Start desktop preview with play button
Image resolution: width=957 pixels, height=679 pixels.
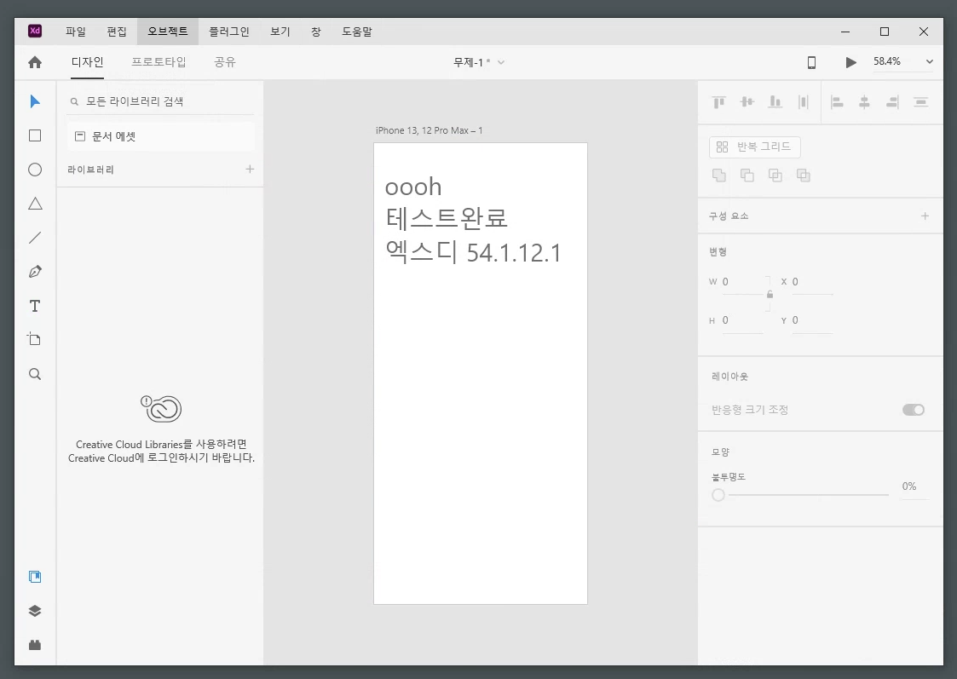(850, 62)
